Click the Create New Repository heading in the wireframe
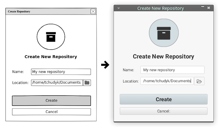The image size is (220, 127). pyautogui.click(x=51, y=57)
